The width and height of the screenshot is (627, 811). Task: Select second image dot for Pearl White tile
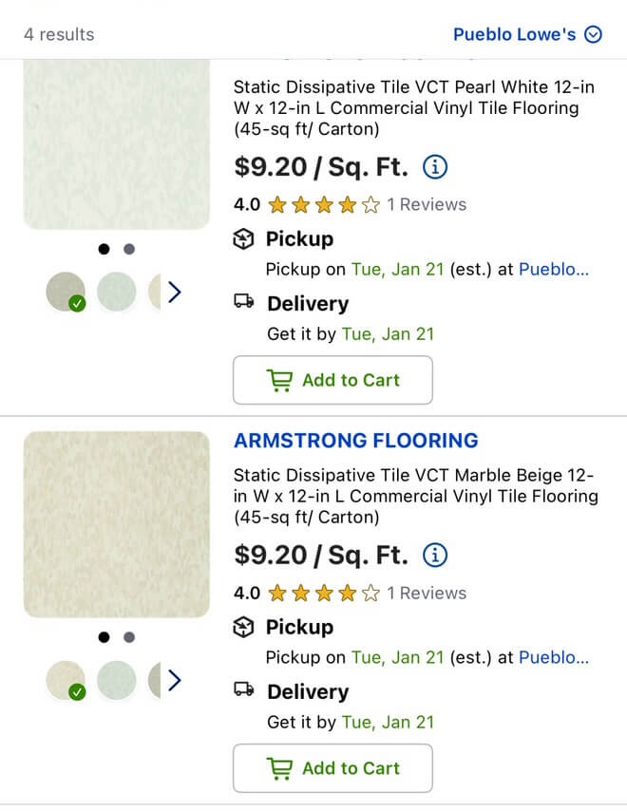pyautogui.click(x=129, y=250)
